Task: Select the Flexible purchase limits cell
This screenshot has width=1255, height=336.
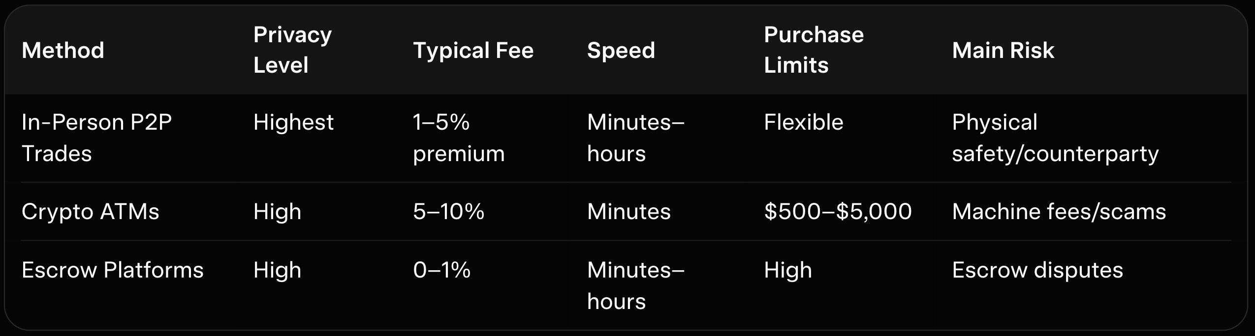Action: [803, 122]
